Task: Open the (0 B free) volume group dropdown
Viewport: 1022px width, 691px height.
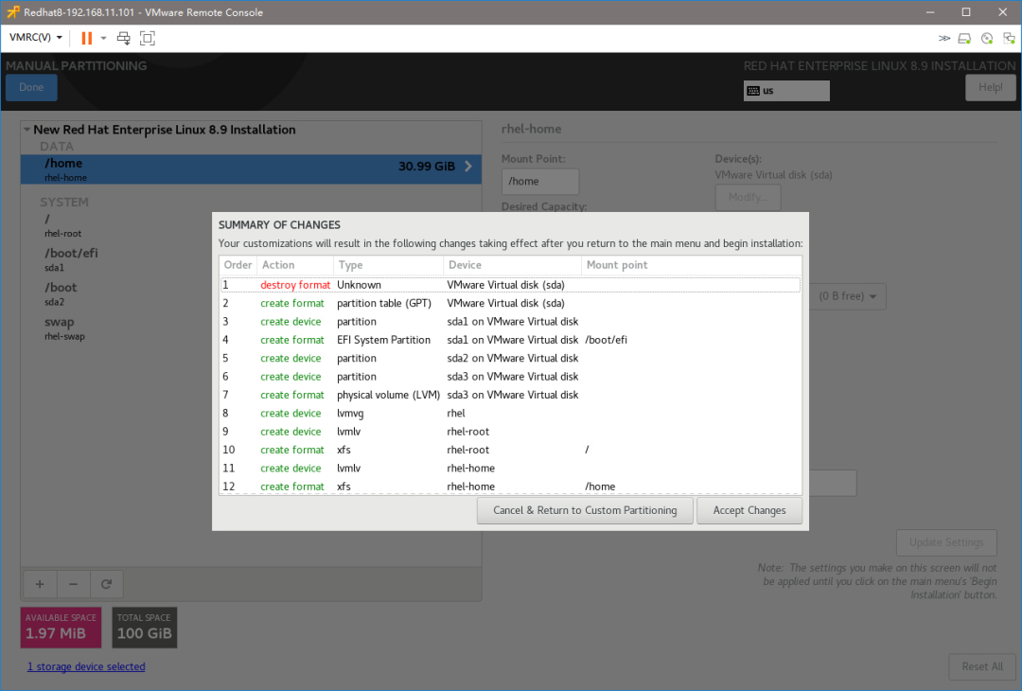Action: pyautogui.click(x=847, y=296)
